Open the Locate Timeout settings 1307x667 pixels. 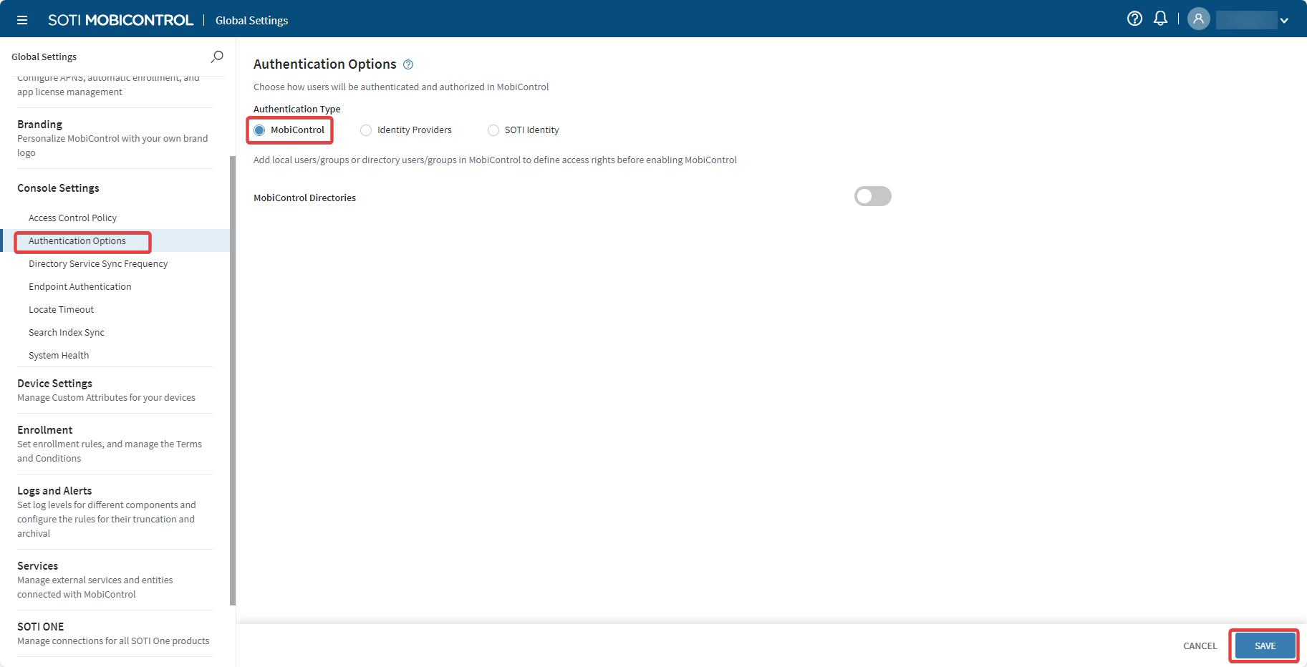coord(61,309)
